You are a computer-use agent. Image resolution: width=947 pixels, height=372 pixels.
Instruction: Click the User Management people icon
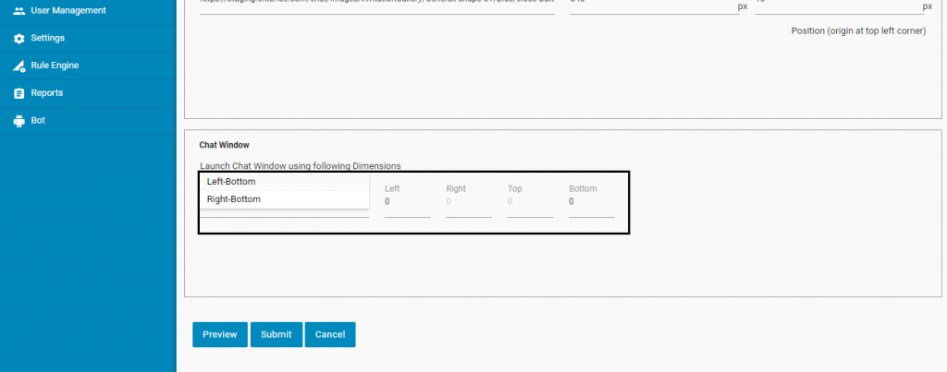[x=18, y=11]
